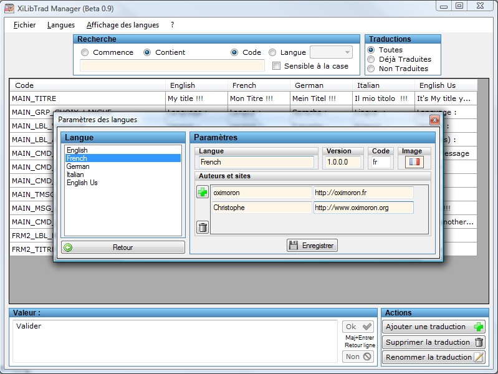Image resolution: width=498 pixels, height=374 pixels.
Task: Click the trash can delete-author icon
Action: tap(203, 228)
